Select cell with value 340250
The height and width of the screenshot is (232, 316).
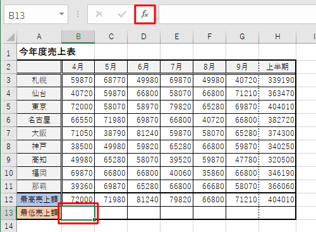click(277, 147)
